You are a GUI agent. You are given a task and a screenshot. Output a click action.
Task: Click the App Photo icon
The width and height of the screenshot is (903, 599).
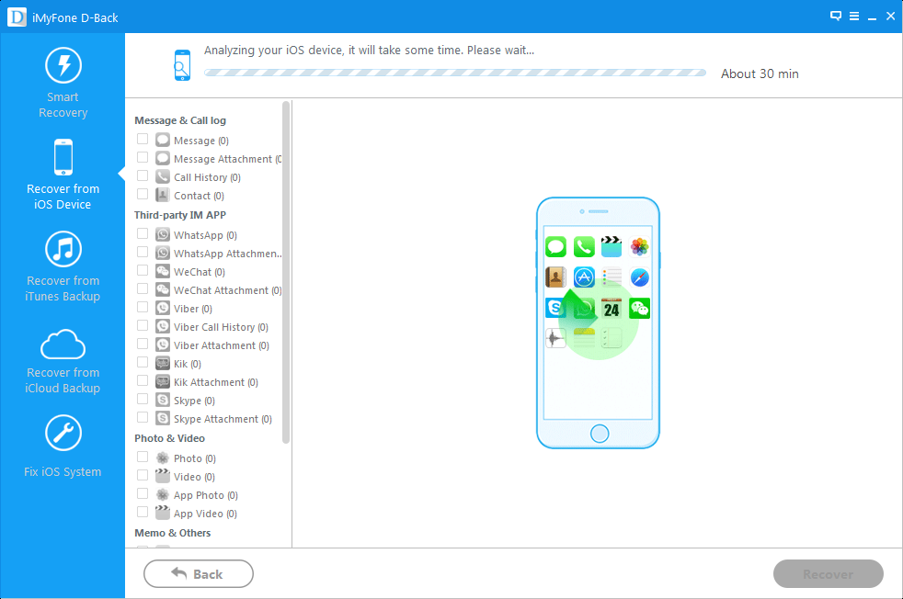pyautogui.click(x=163, y=495)
